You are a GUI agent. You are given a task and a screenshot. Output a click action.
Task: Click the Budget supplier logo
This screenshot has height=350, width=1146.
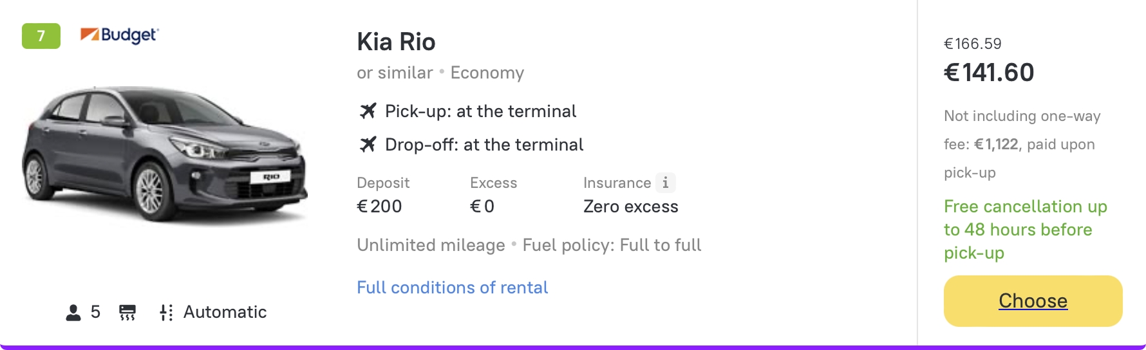[119, 35]
